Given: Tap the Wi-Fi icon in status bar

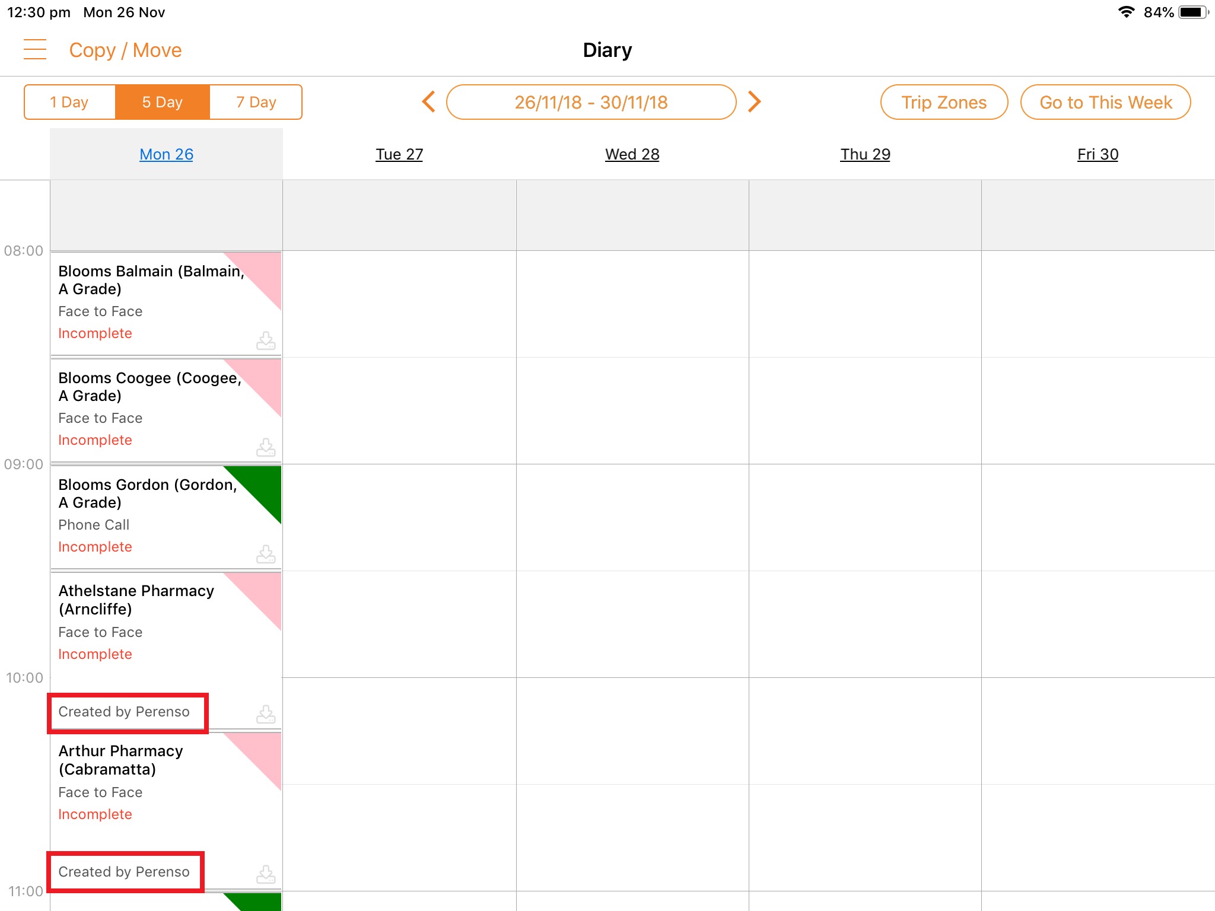Looking at the screenshot, I should pos(1126,12).
